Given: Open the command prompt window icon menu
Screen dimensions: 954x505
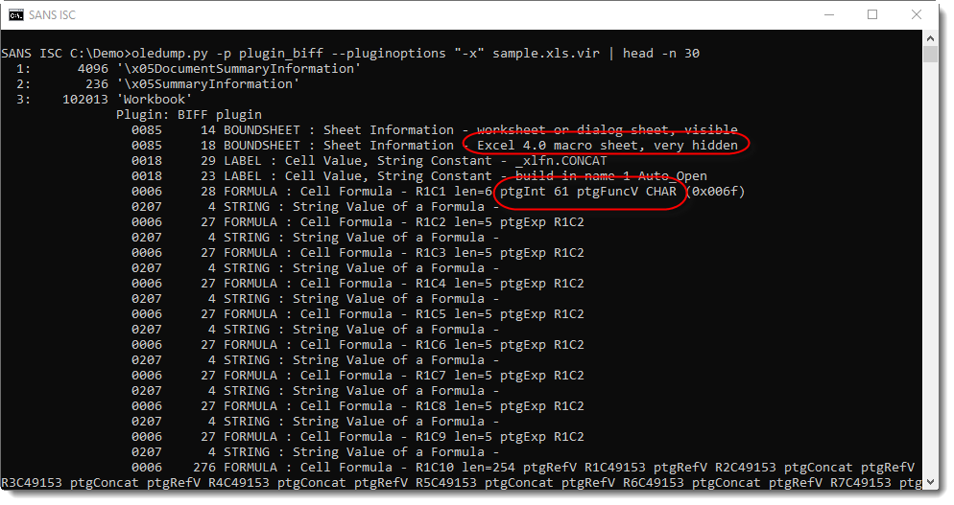Looking at the screenshot, I should coord(16,14).
